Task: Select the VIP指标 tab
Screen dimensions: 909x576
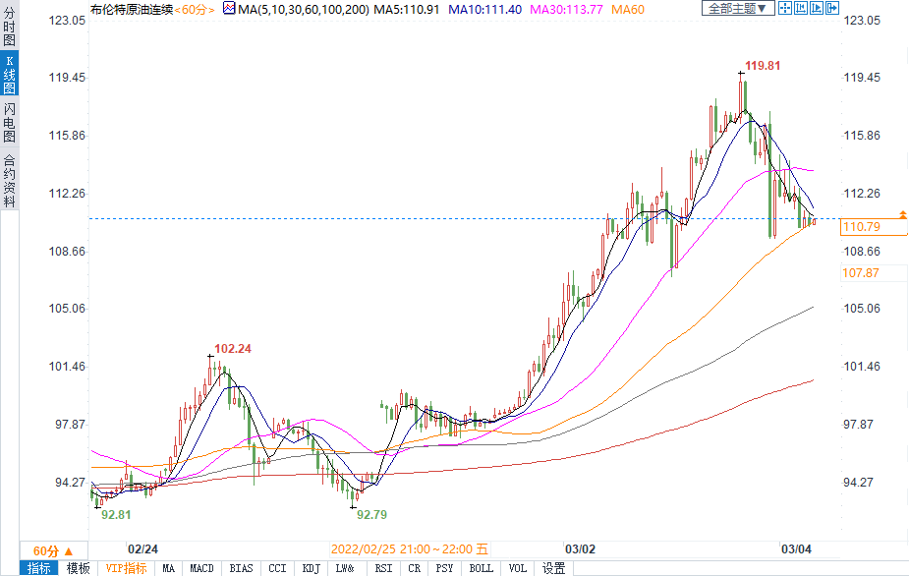Action: click(x=126, y=568)
